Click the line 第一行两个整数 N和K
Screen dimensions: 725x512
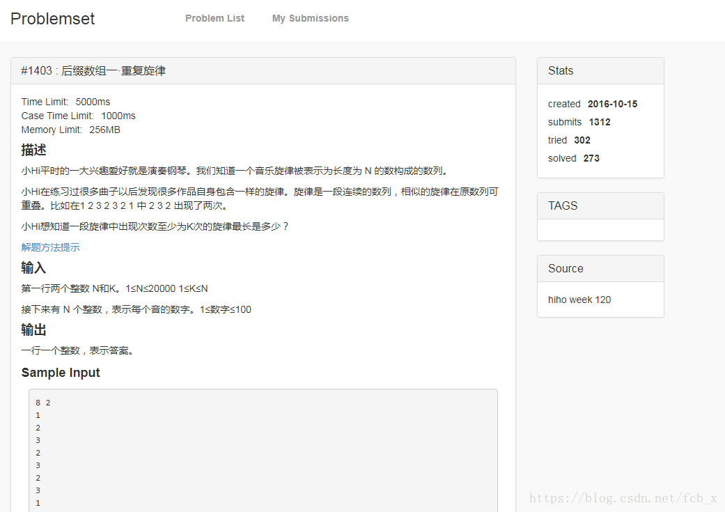[115, 288]
